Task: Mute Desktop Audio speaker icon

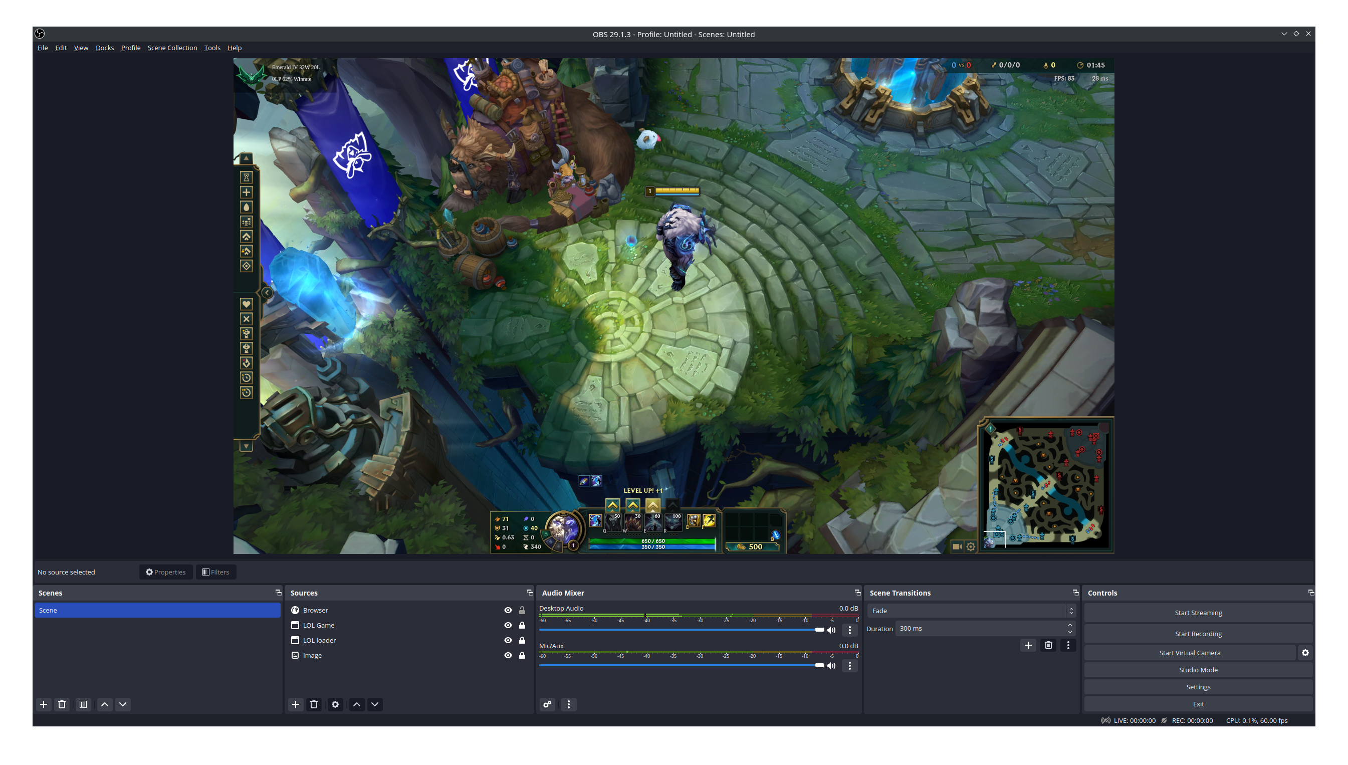Action: (831, 630)
